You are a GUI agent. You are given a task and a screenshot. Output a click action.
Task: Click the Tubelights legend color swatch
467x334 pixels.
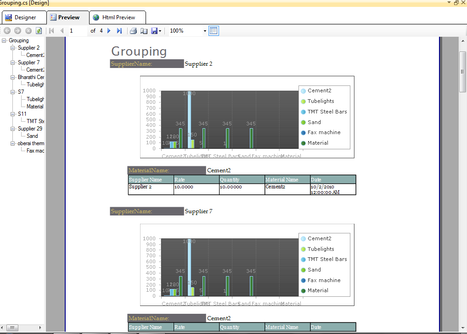click(303, 101)
